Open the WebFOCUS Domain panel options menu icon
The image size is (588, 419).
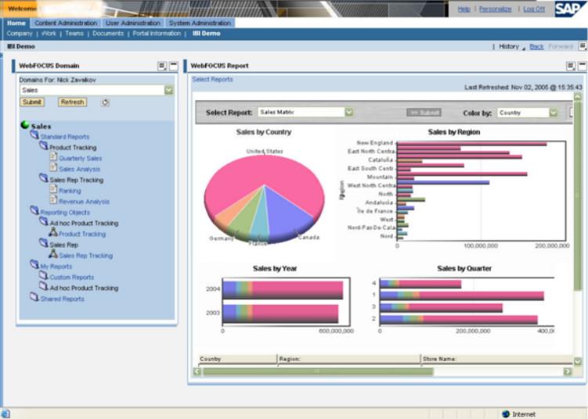(162, 66)
